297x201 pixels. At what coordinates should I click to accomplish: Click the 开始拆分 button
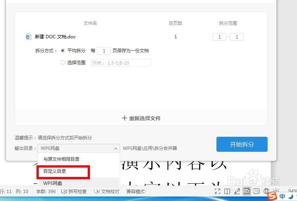[242, 144]
